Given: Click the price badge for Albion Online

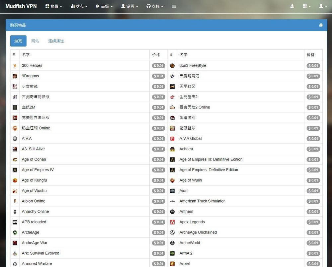Looking at the screenshot, I should point(159,201).
